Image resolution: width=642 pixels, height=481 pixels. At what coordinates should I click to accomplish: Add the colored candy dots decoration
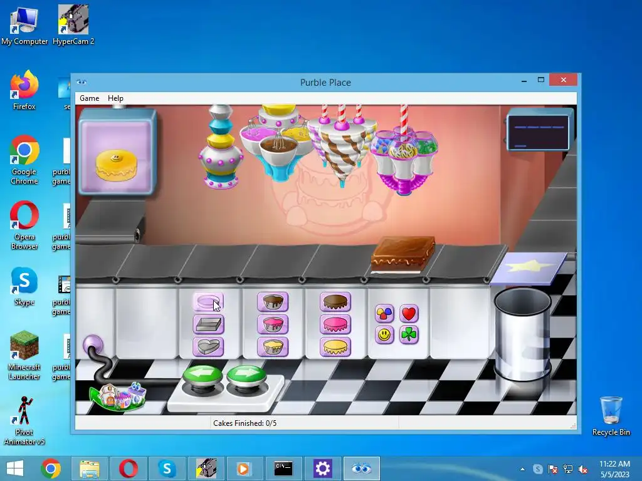click(384, 314)
